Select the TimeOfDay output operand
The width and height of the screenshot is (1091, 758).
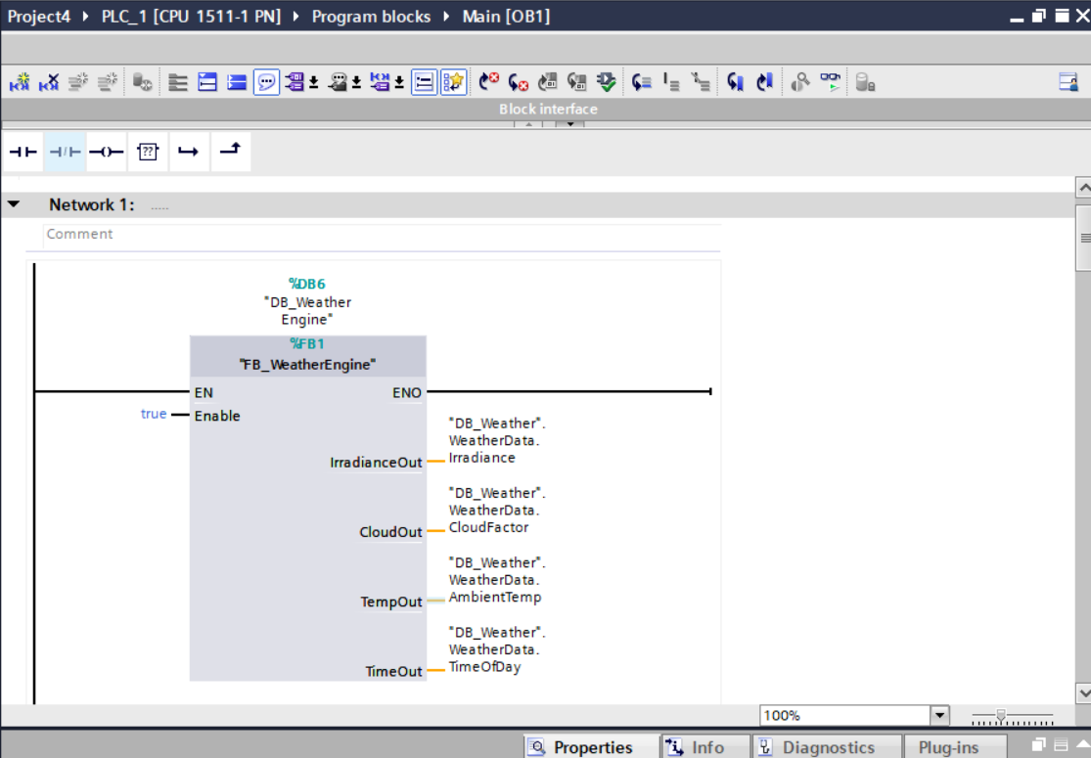[x=497, y=649]
